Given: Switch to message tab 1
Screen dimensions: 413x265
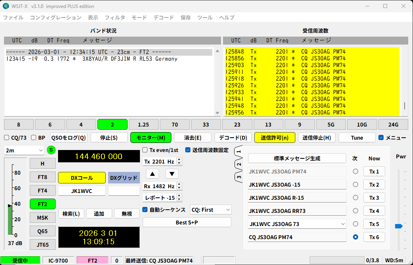Looking at the screenshot, I should pos(238,152).
